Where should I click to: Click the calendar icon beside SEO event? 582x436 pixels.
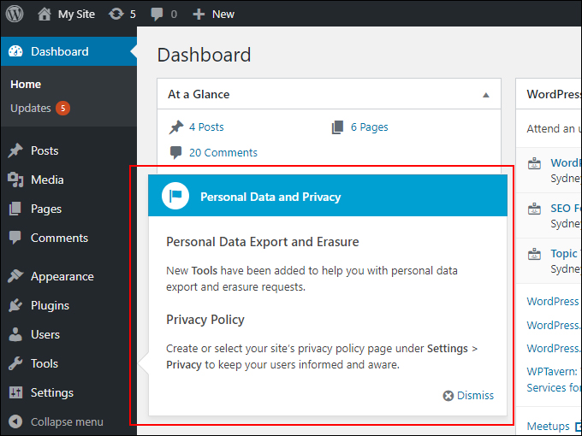pos(534,209)
